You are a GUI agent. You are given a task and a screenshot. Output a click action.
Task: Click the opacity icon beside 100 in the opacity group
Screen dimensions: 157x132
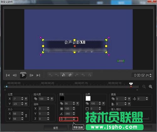pos(36,99)
